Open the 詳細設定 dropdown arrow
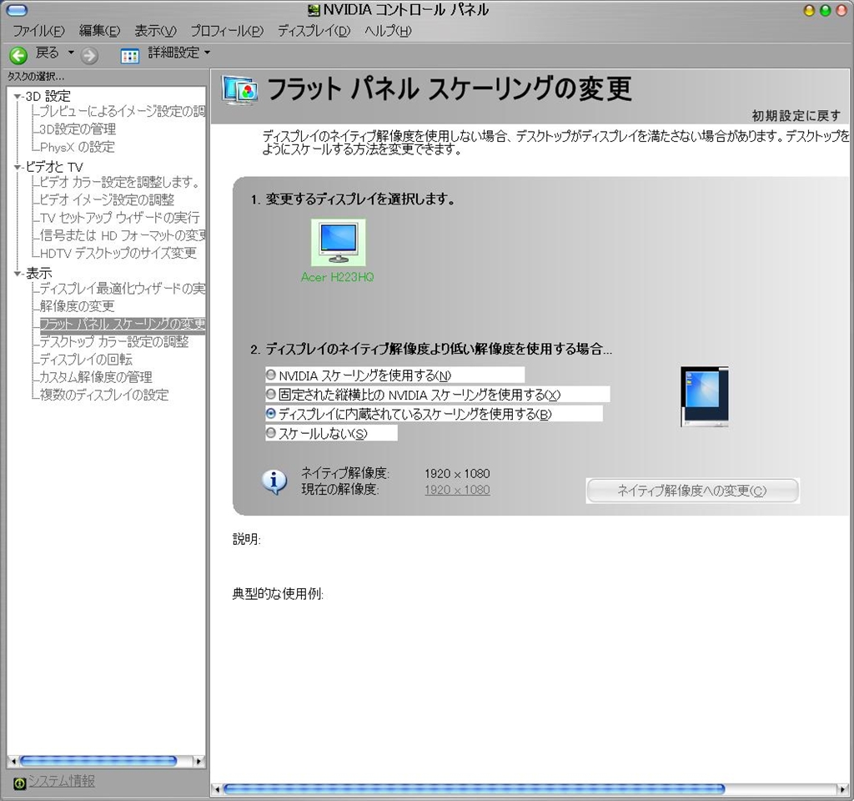The image size is (854, 801). pos(207,53)
